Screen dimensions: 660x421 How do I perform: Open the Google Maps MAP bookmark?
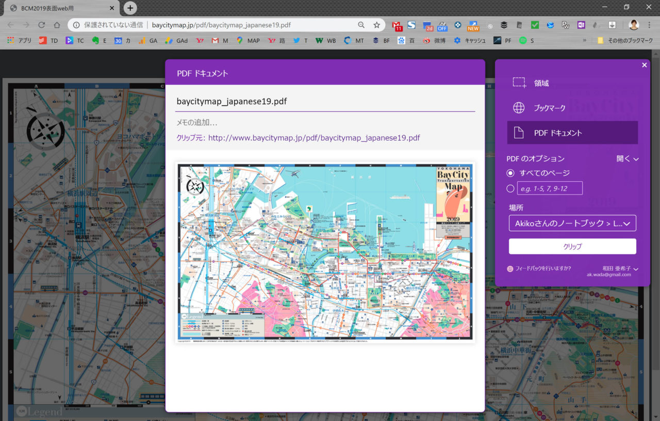pos(248,40)
